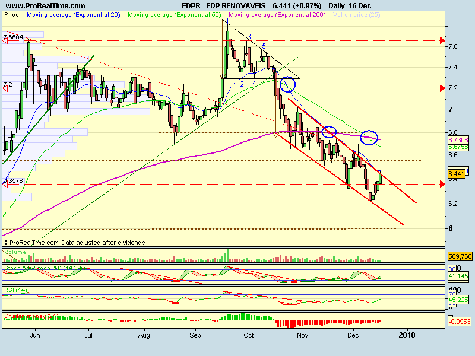
Task: Click the 2010 label on the date axis
Action: pos(407,335)
